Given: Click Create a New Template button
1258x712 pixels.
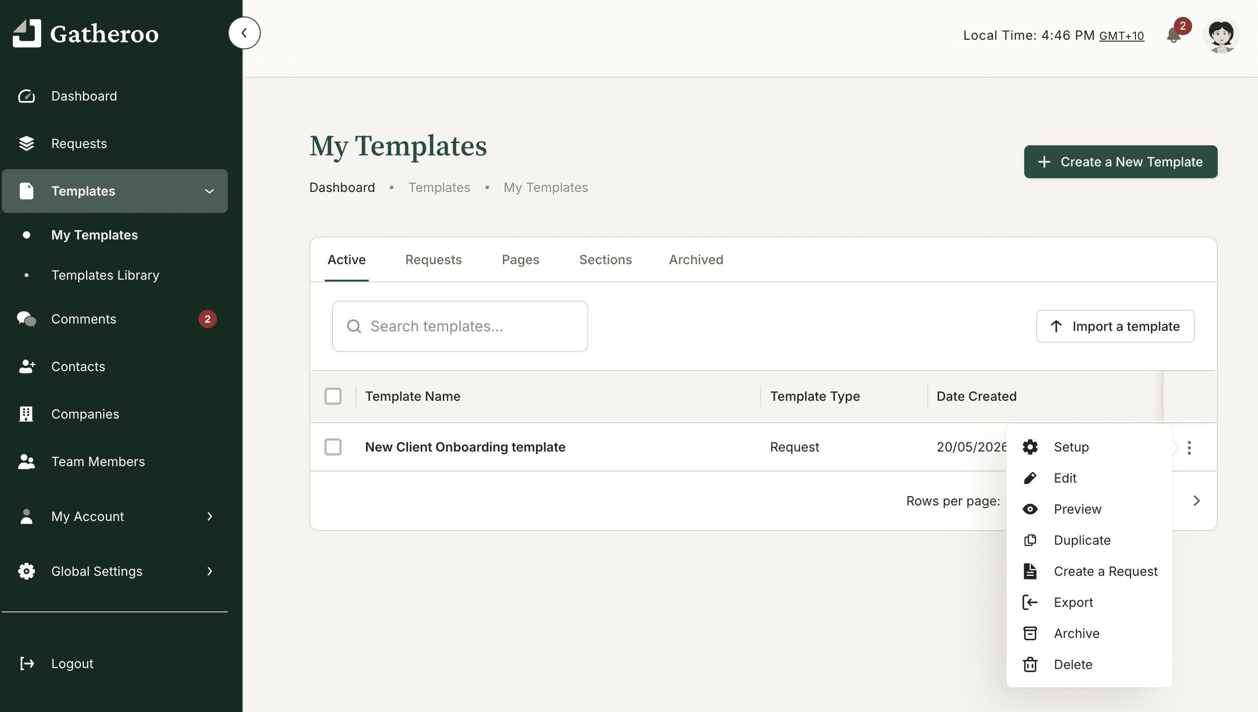Looking at the screenshot, I should pos(1120,161).
